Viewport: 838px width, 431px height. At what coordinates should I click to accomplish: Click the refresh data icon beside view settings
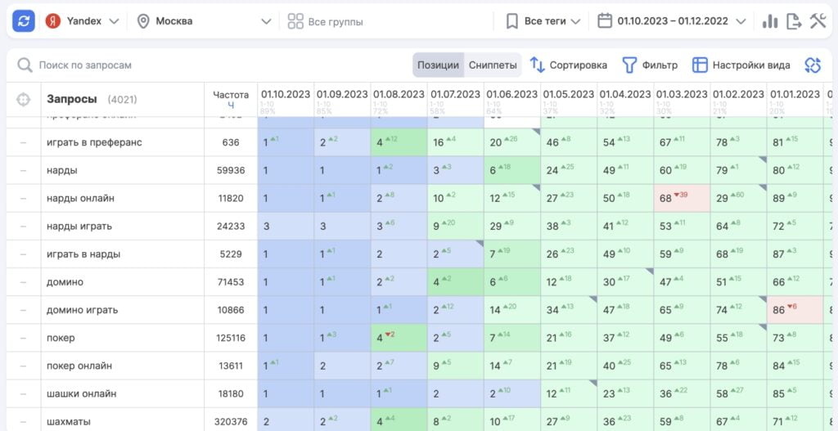812,65
